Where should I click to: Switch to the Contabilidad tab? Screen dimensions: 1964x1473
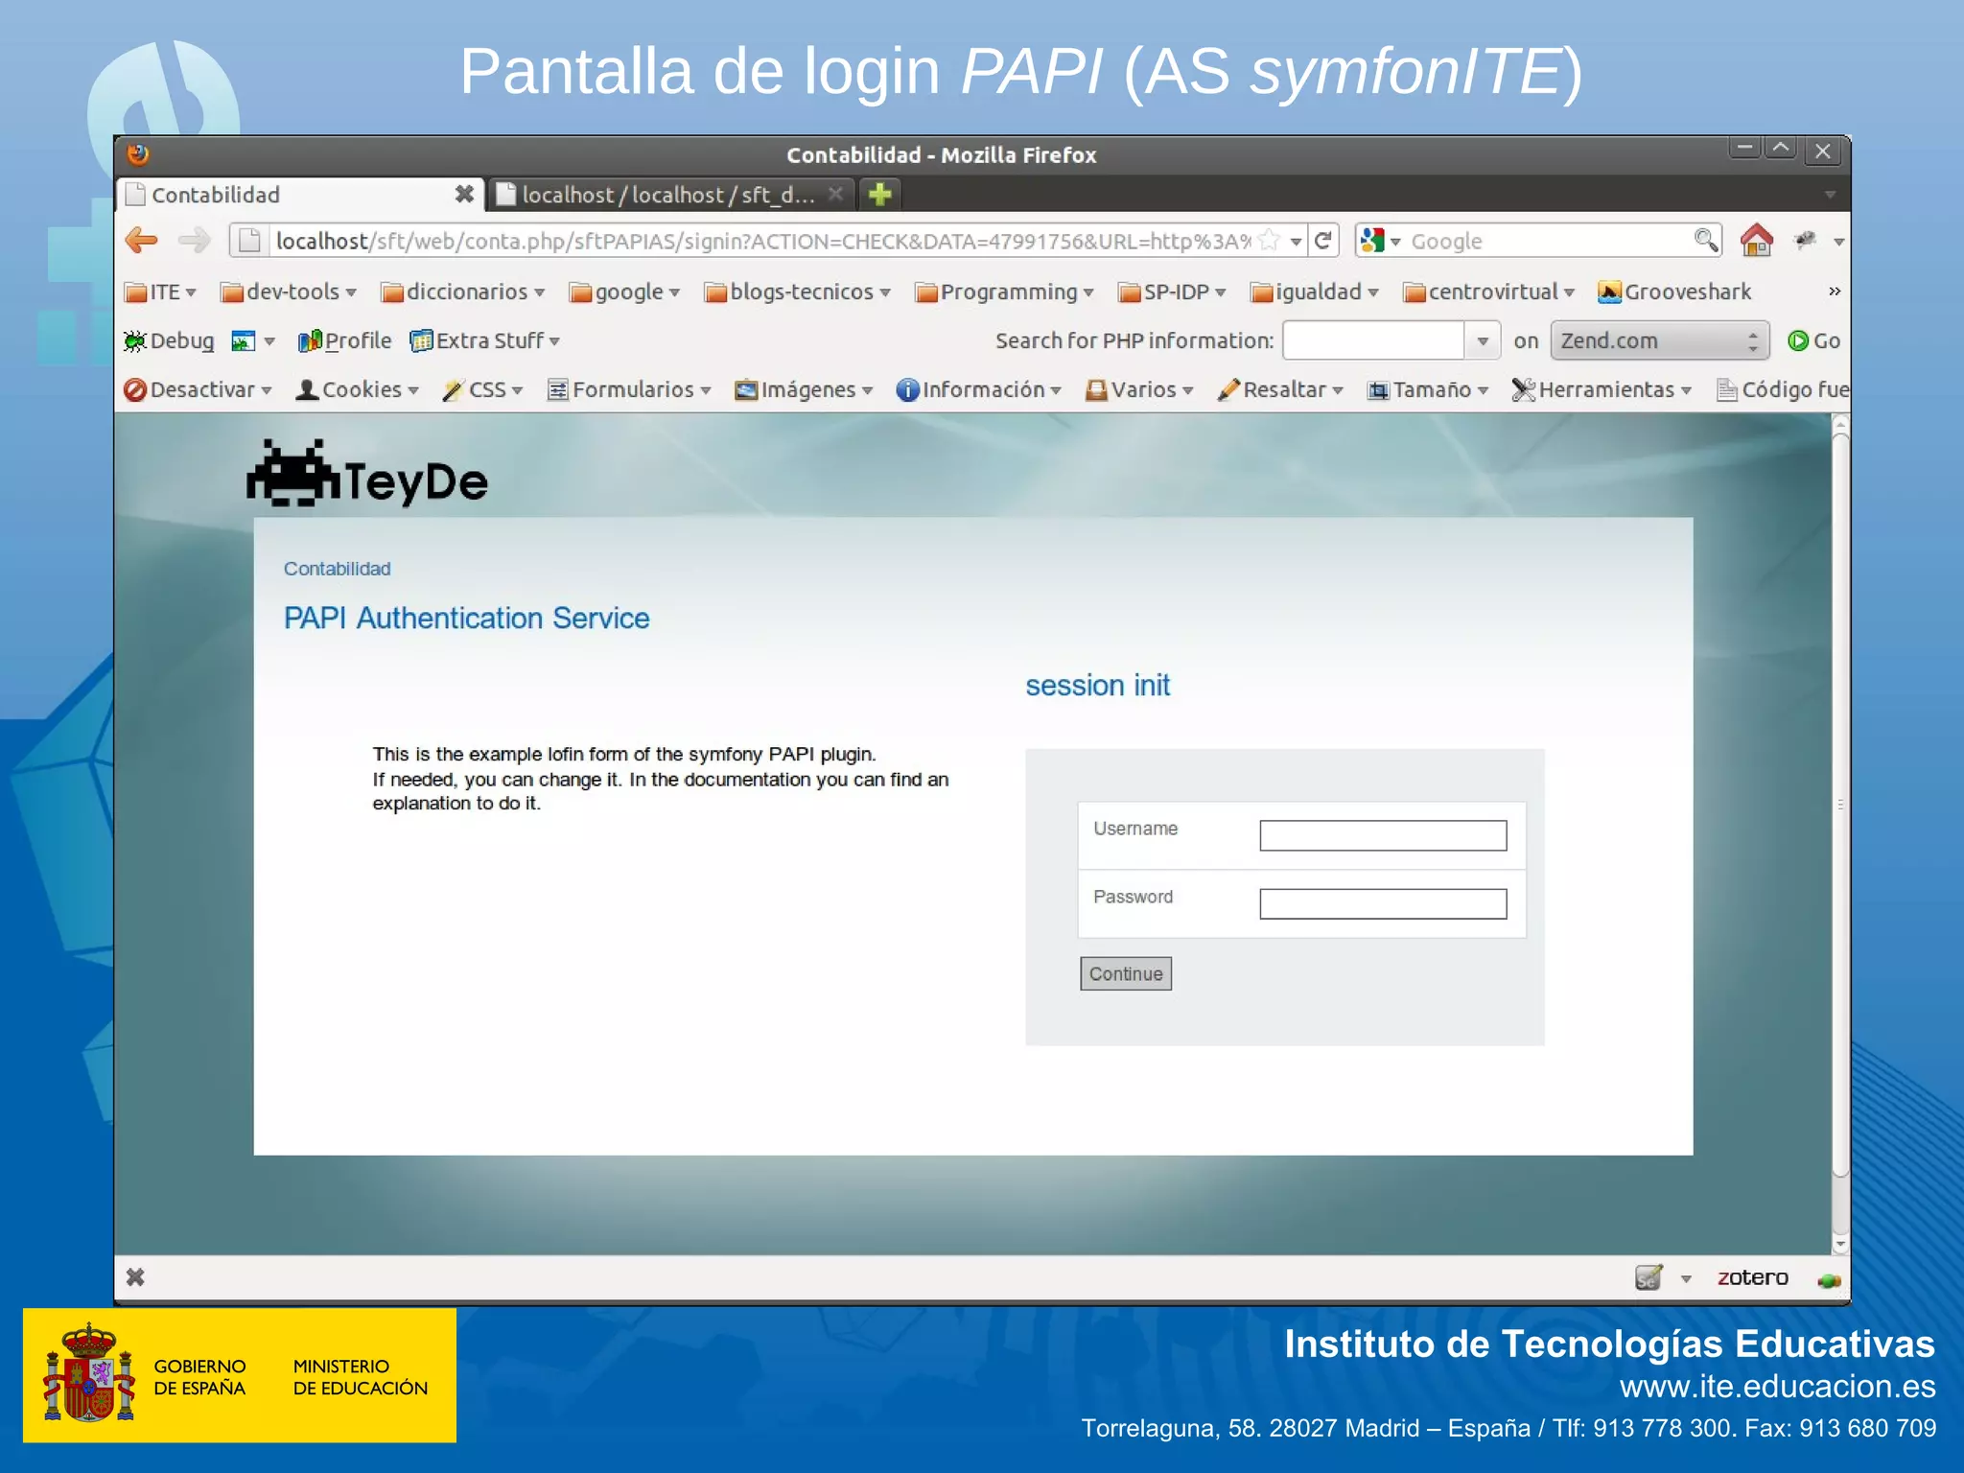click(x=299, y=195)
